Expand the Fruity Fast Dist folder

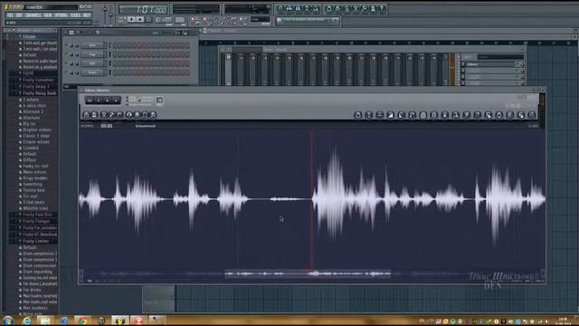click(x=37, y=215)
